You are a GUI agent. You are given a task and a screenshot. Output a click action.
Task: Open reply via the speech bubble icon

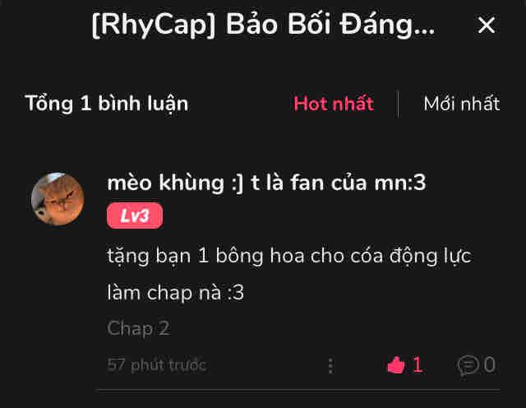point(468,365)
